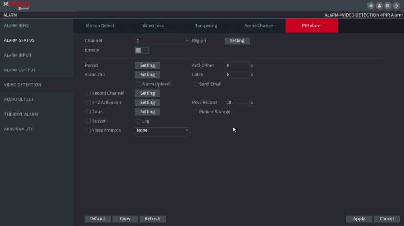Open the main menu grid icon

pos(387,6)
